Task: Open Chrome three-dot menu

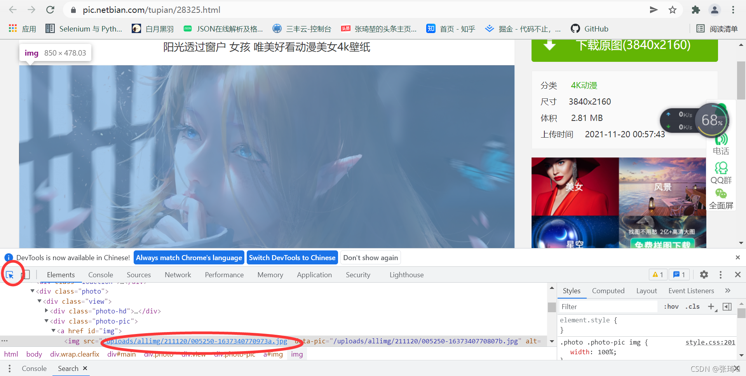Action: click(x=733, y=10)
